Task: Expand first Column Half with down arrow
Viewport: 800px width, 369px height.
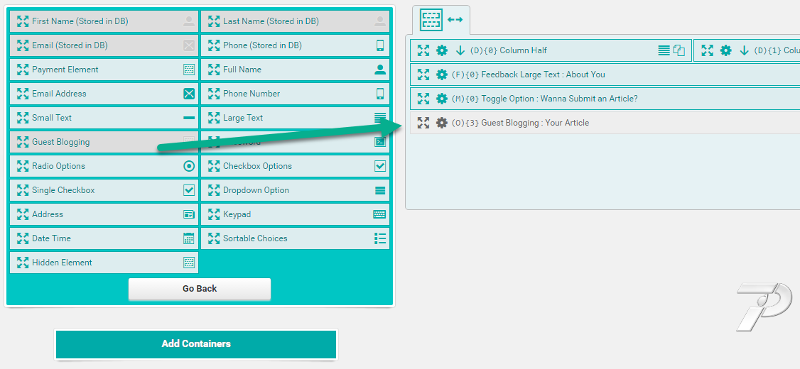Action: [460, 50]
